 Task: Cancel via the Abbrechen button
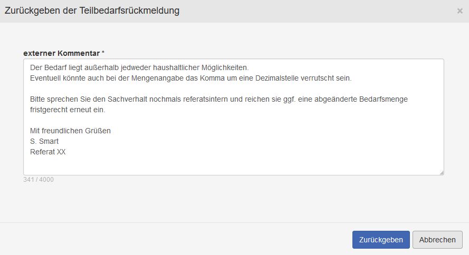tap(437, 240)
